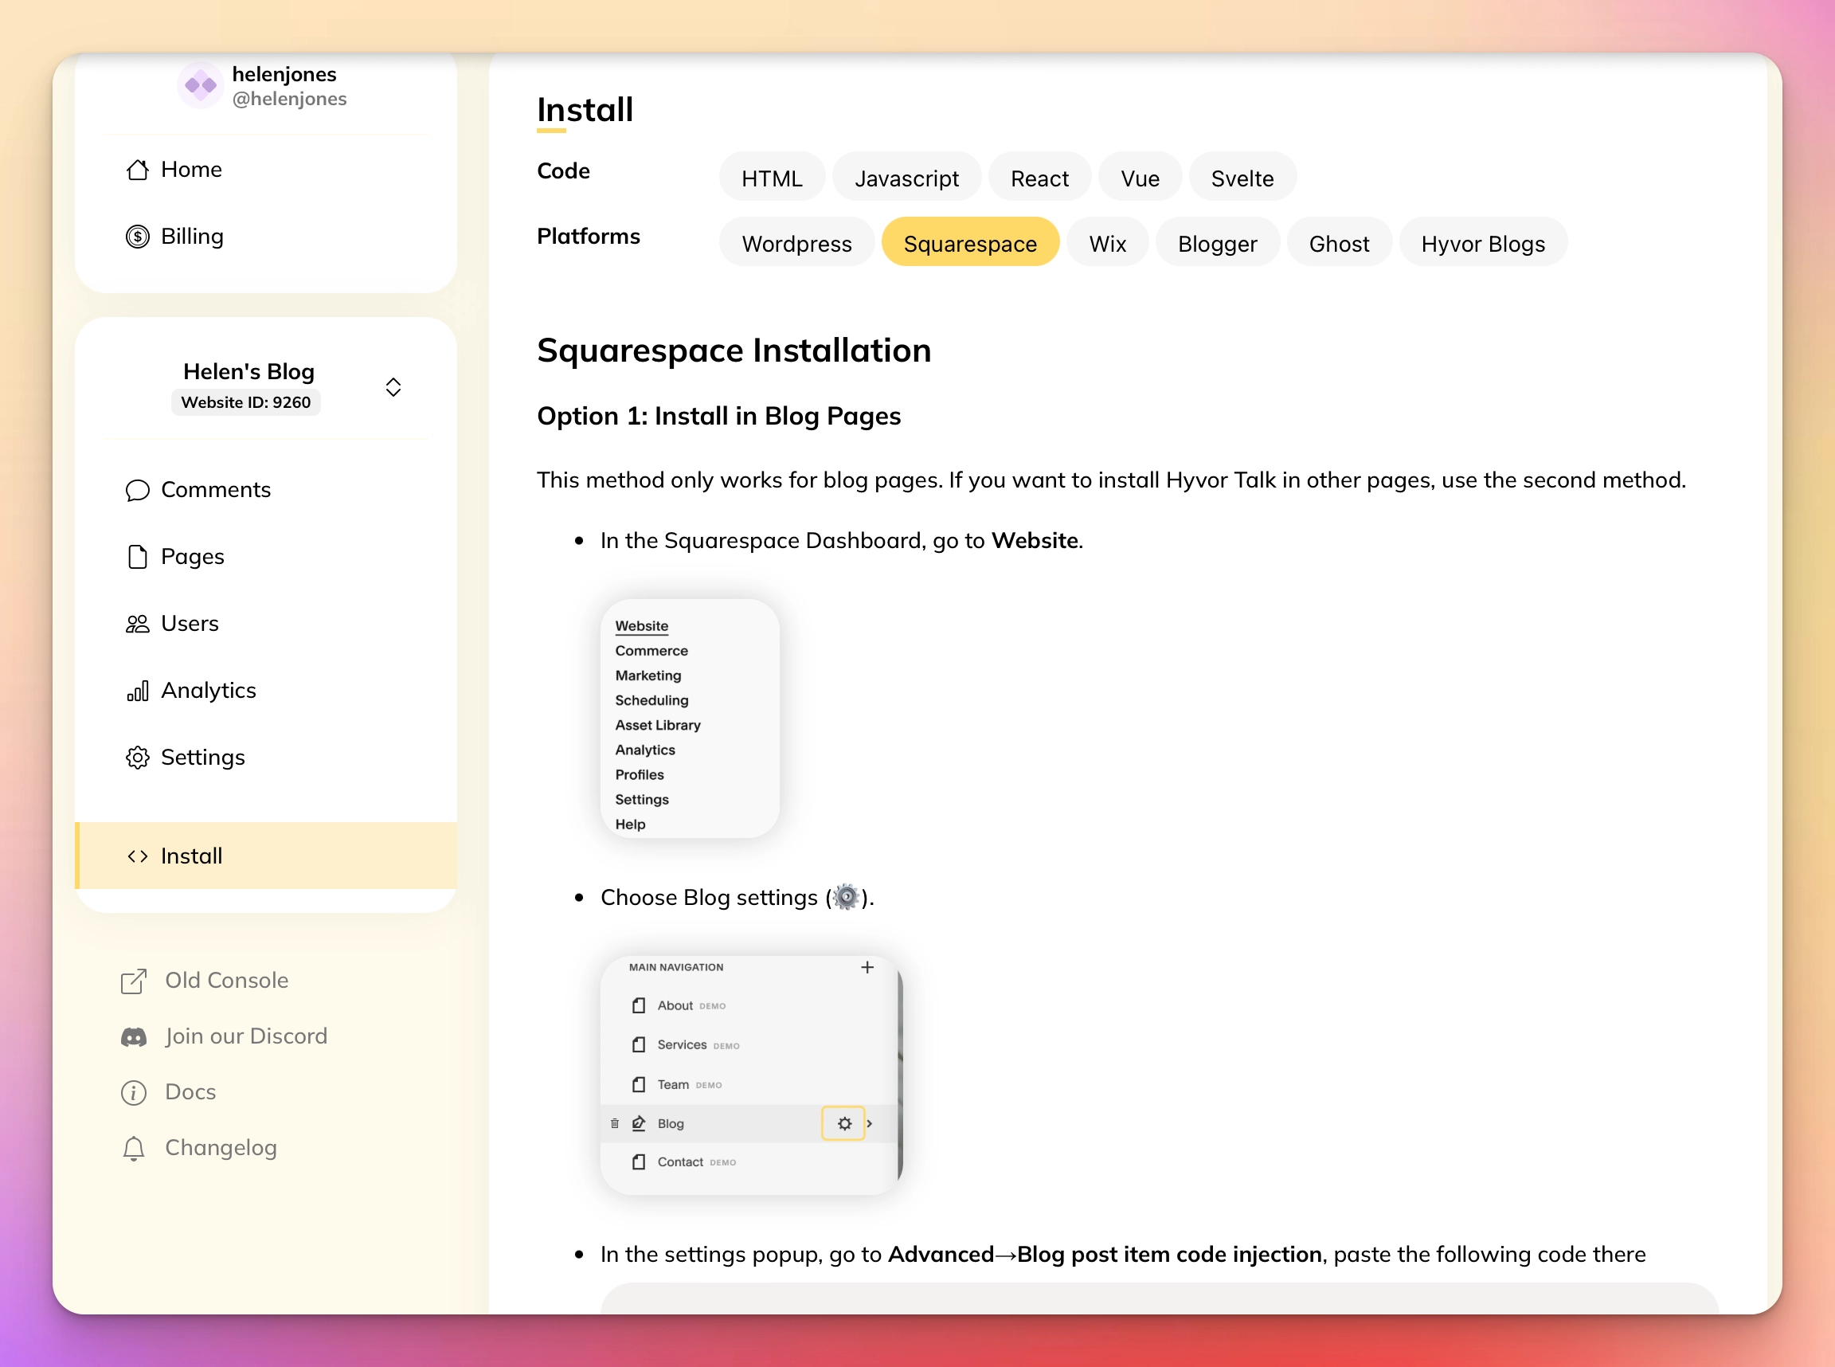Select the HTML code option
Viewport: 1835px width, 1367px height.
pos(772,178)
